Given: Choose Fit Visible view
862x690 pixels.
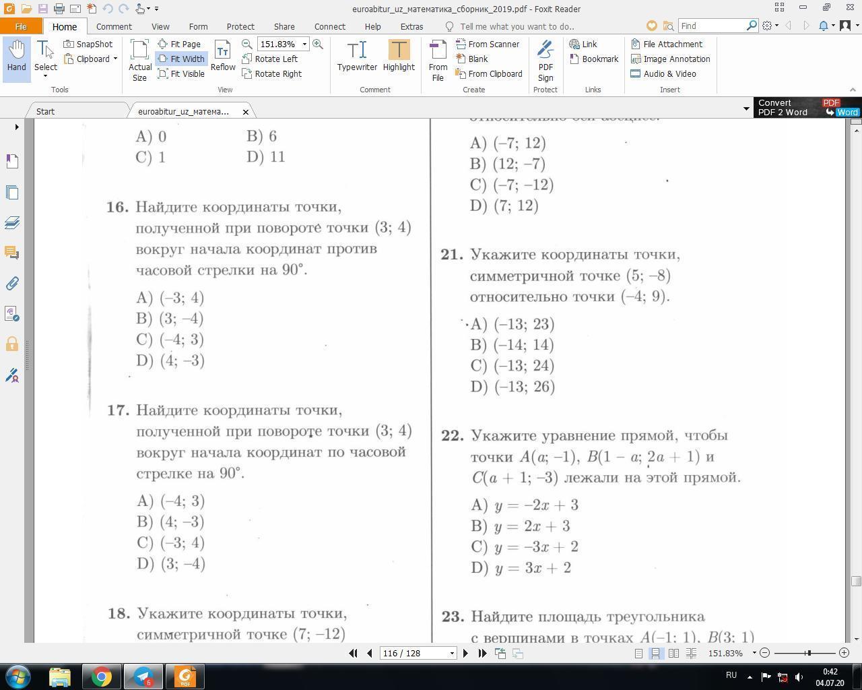Looking at the screenshot, I should [x=181, y=73].
